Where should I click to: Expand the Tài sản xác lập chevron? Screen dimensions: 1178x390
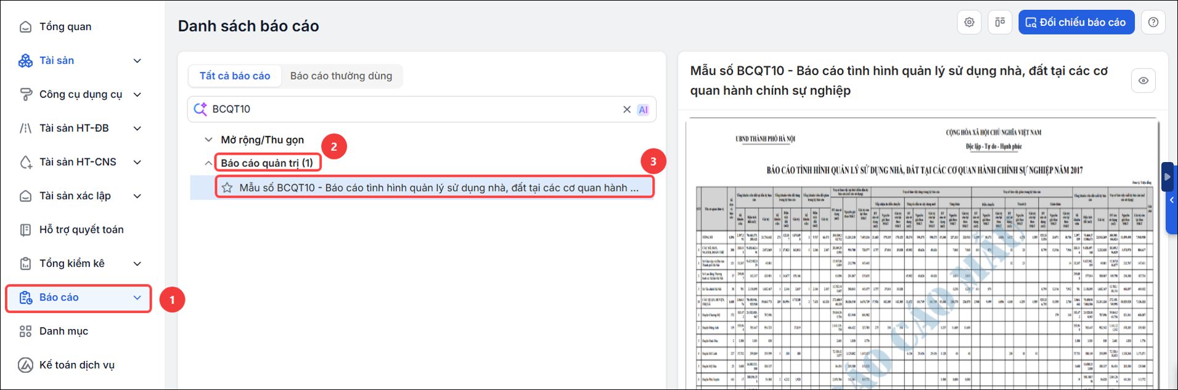[137, 196]
